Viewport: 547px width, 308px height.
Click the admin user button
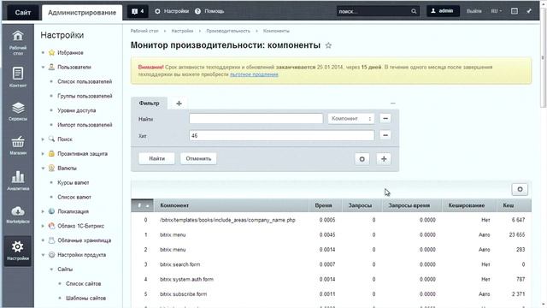443,11
